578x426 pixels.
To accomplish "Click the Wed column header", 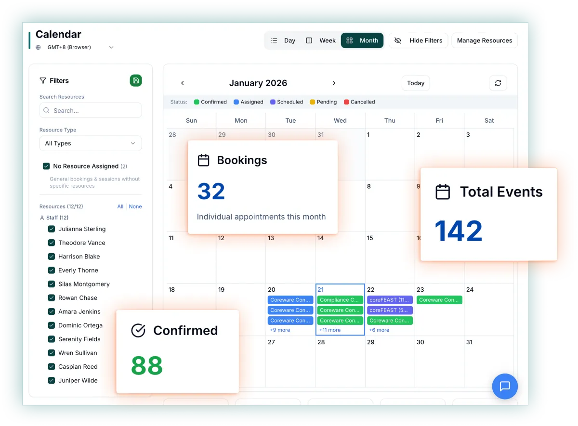I will (x=340, y=120).
